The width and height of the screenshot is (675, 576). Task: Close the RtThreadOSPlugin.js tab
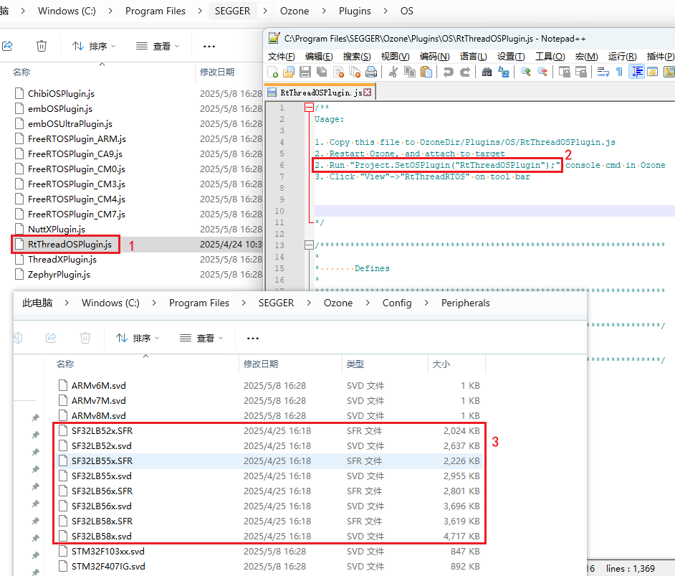click(x=367, y=93)
